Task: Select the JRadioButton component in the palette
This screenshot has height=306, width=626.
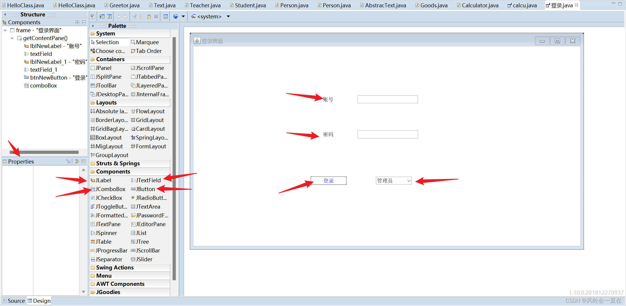Action: (x=150, y=198)
